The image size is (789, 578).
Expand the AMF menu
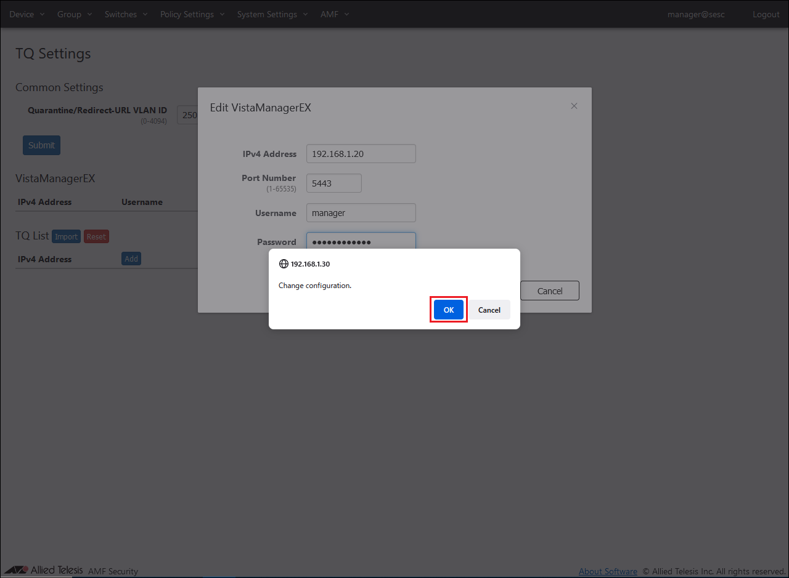coord(335,14)
